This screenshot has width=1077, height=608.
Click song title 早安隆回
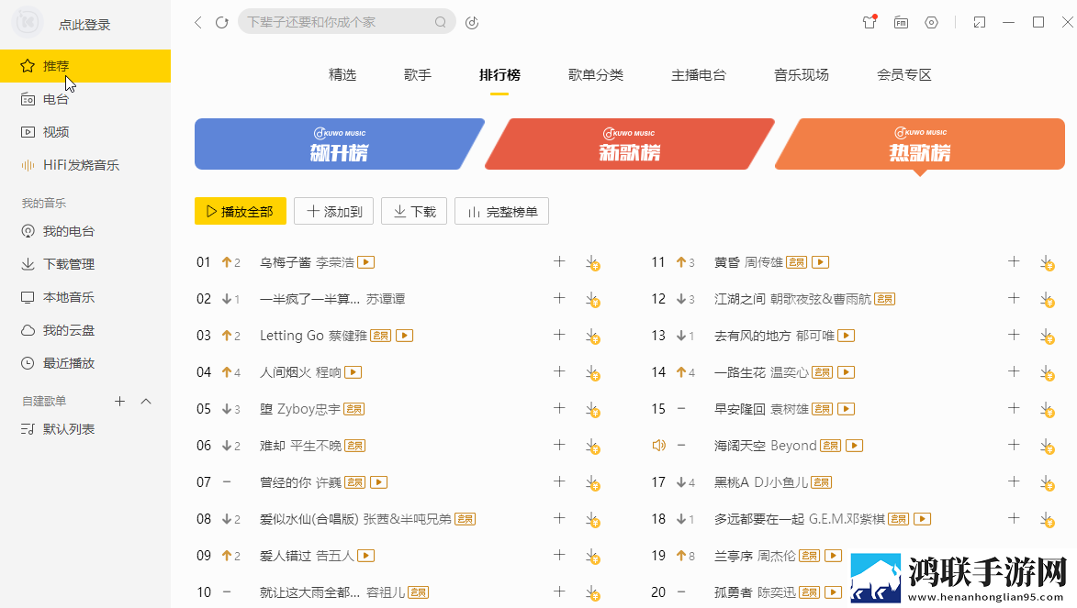[740, 409]
